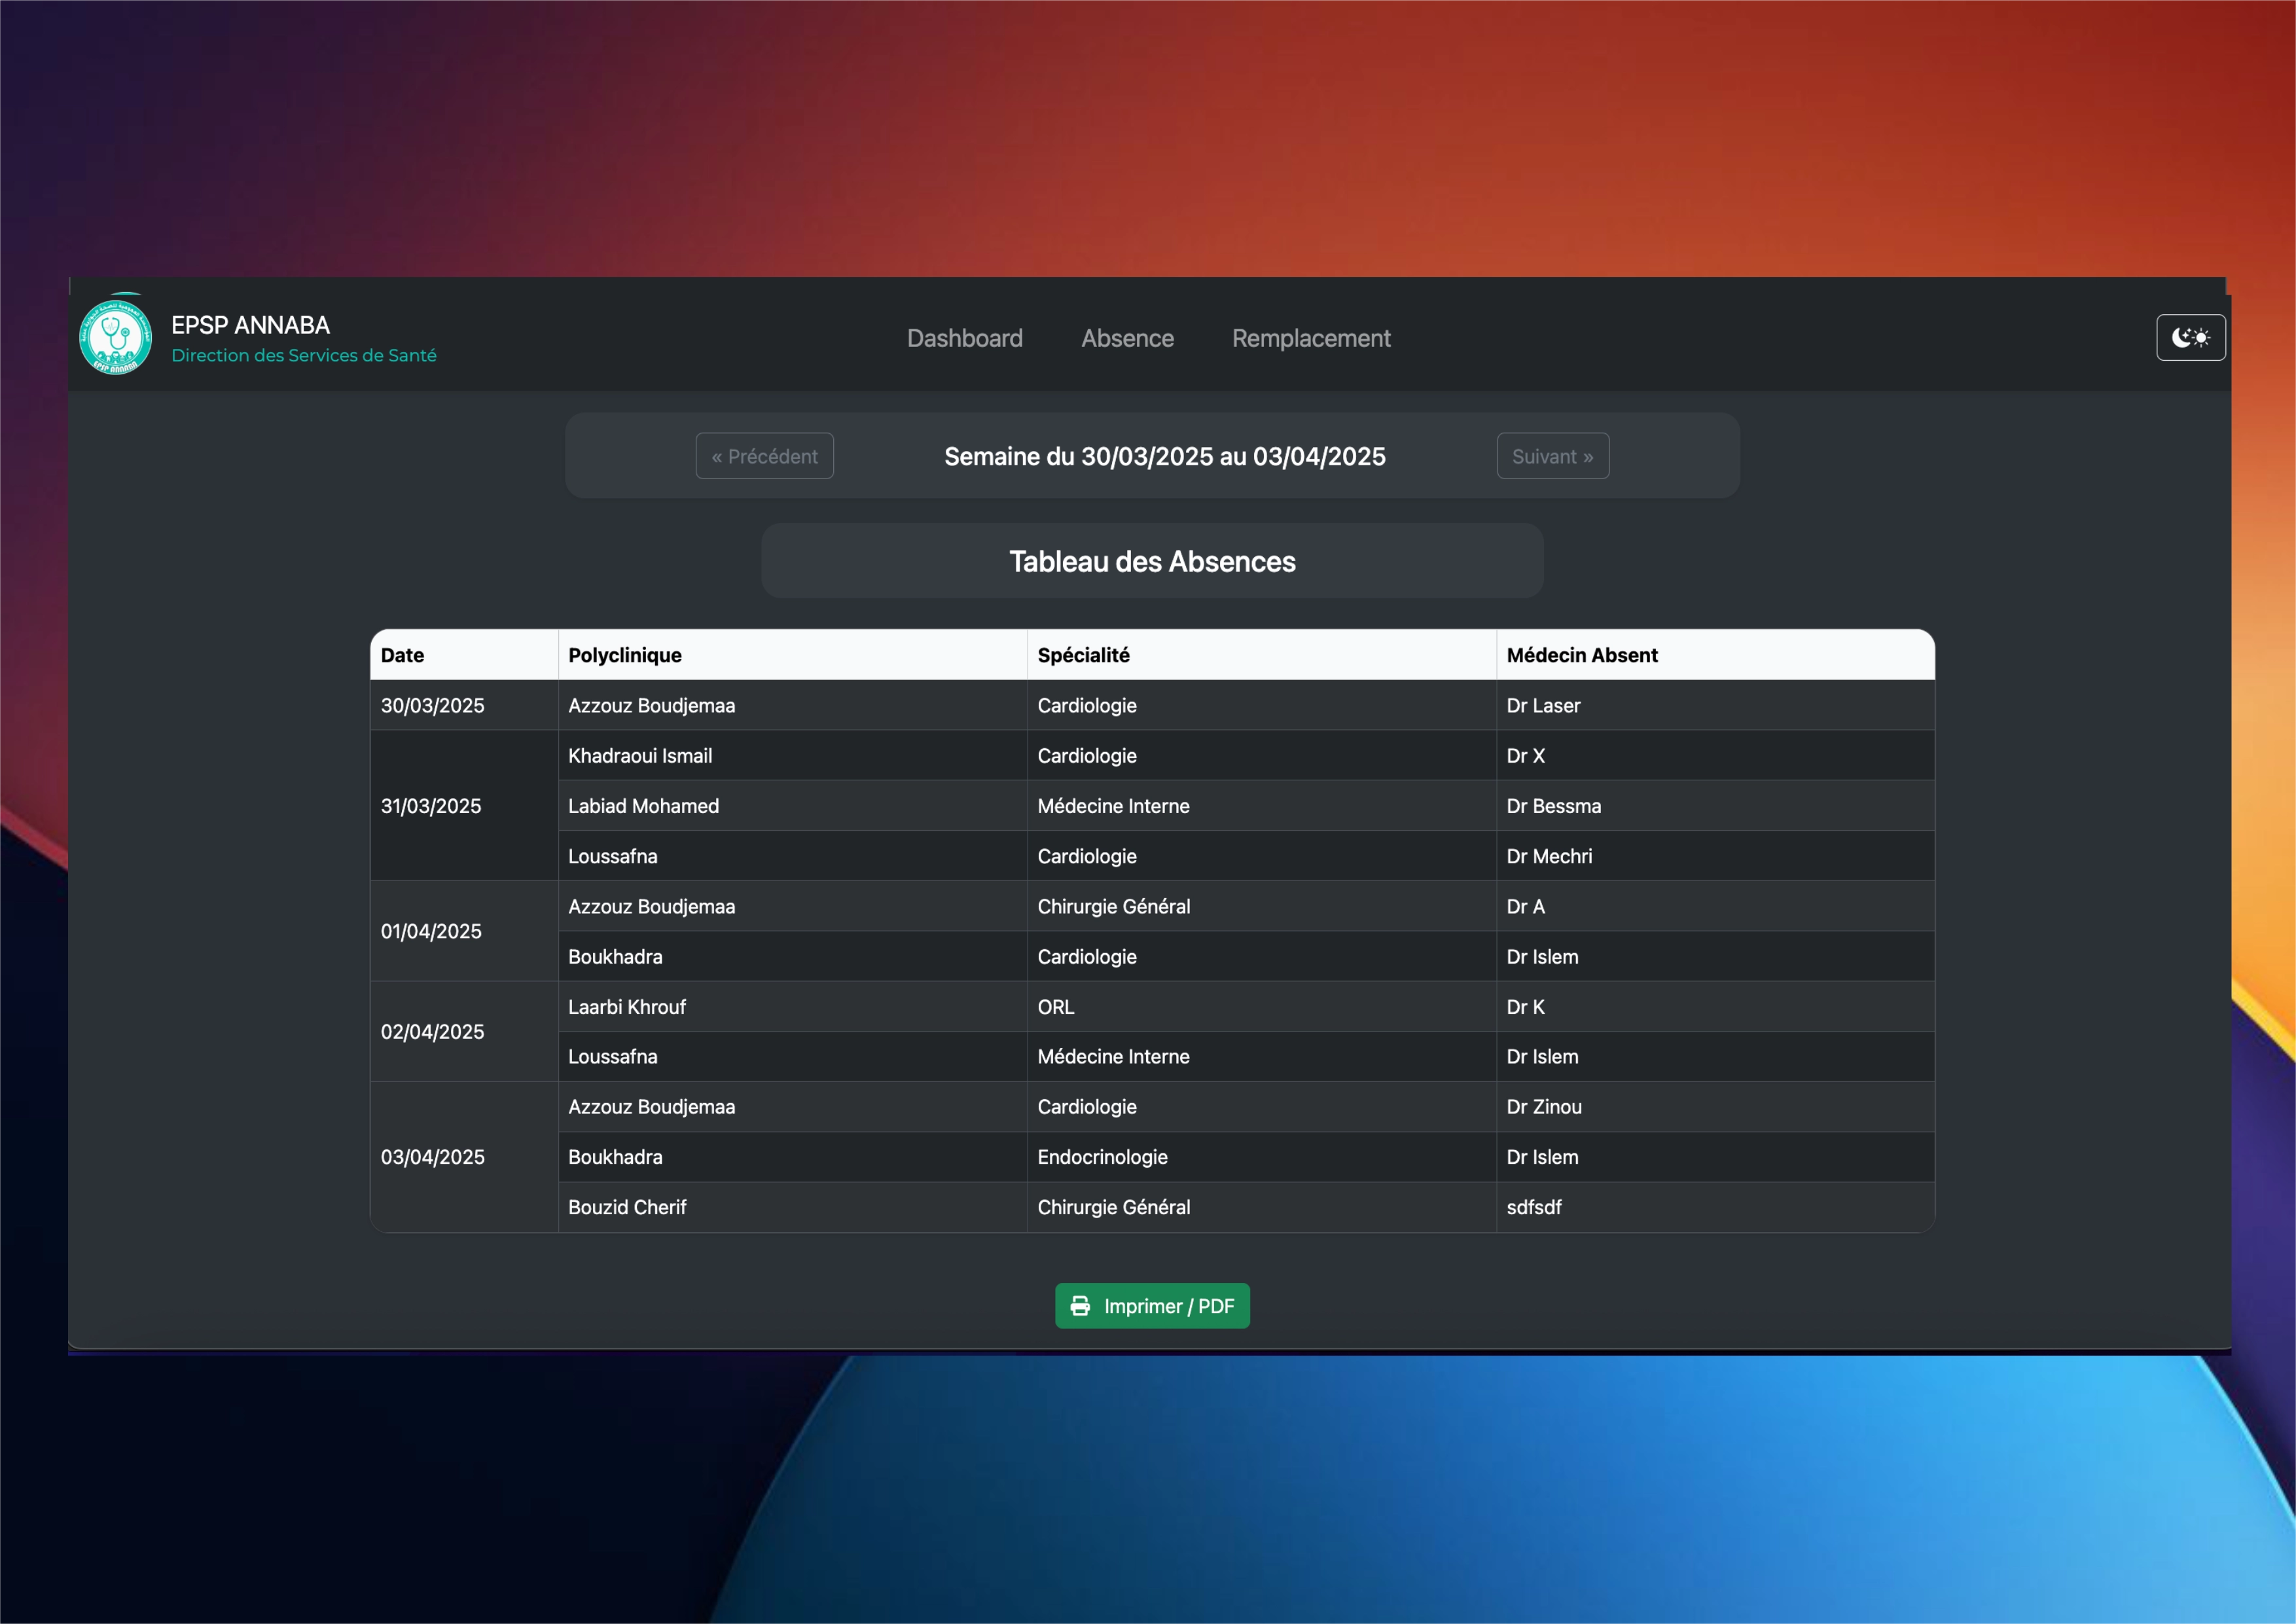Click the sdfsdf doctor entry
This screenshot has height=1624, width=2296.
pos(1533,1207)
